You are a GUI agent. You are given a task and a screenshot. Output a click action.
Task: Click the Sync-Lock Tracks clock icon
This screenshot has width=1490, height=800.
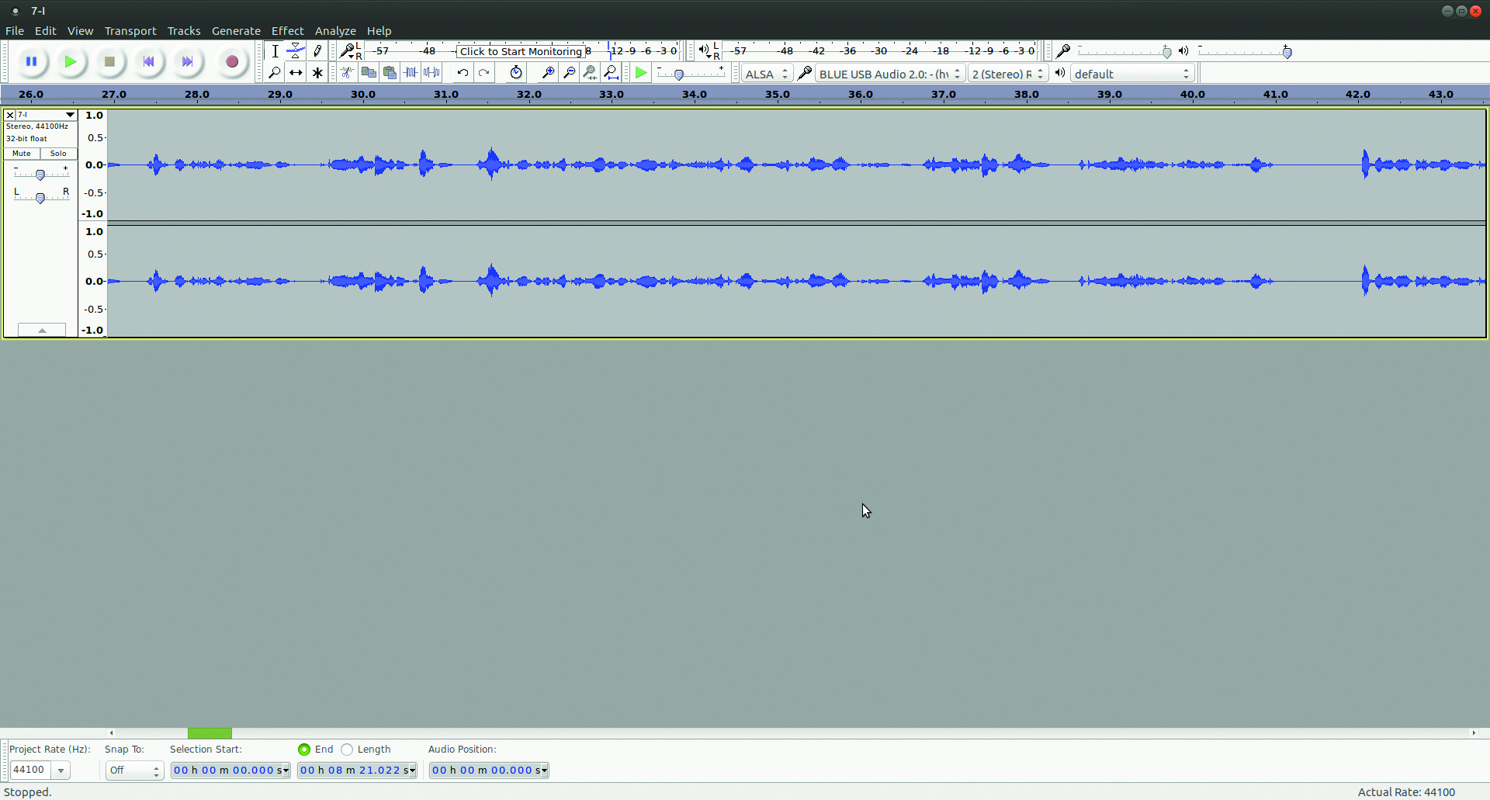[516, 73]
